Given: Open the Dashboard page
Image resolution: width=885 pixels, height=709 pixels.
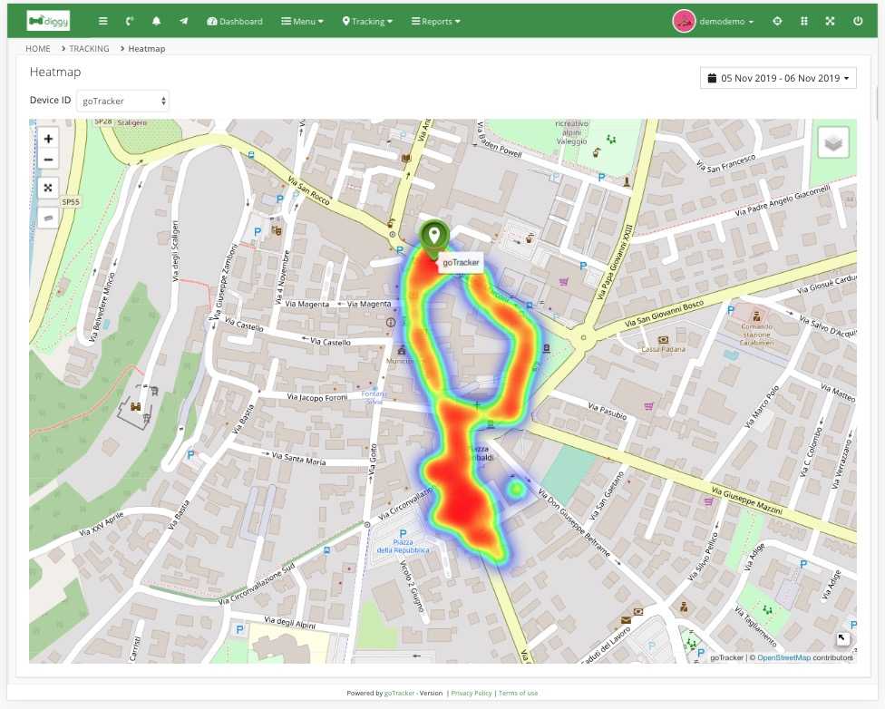Looking at the screenshot, I should tap(235, 22).
